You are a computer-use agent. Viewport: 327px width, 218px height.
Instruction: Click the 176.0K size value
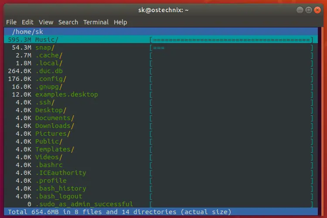click(x=20, y=79)
